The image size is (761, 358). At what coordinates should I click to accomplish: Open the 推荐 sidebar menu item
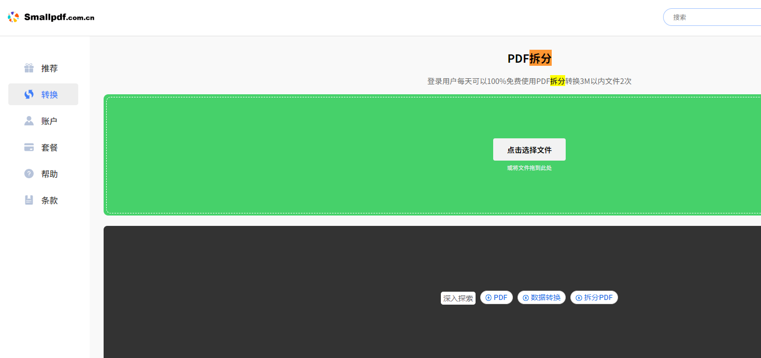(50, 68)
